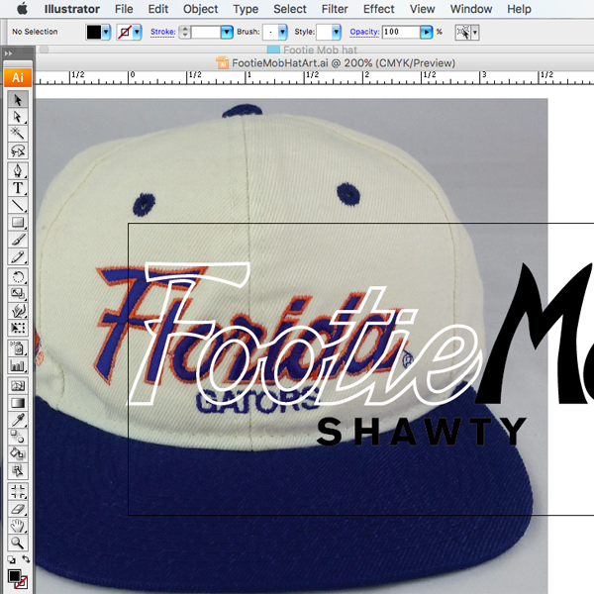Select the Crop Area tool
The image size is (594, 594).
click(18, 491)
